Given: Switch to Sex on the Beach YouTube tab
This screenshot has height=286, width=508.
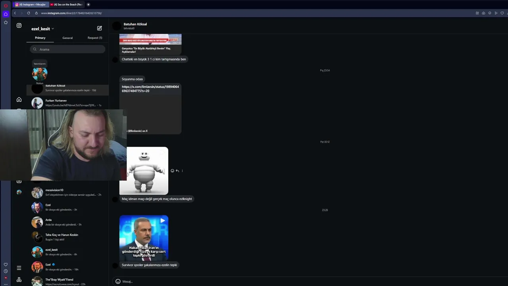Looking at the screenshot, I should point(66,4).
